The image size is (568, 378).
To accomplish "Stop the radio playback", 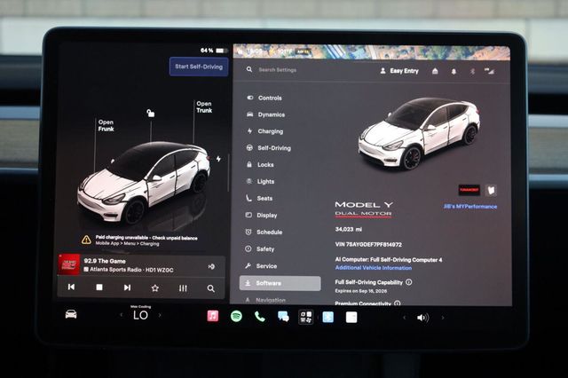I will [x=99, y=287].
